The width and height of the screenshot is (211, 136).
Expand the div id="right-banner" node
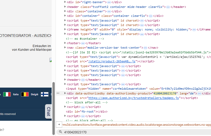[65, 2]
